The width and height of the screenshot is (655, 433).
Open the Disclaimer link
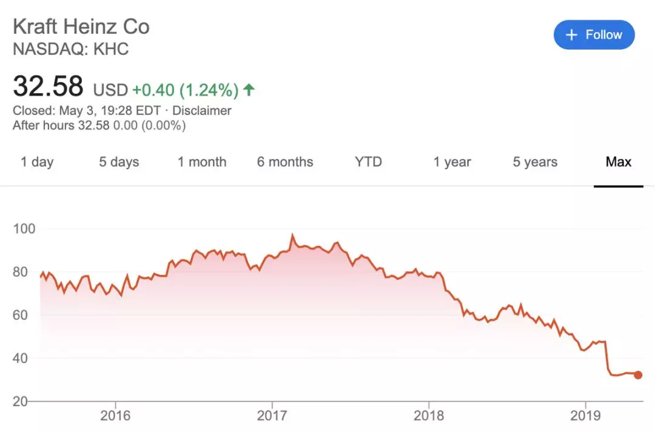pos(202,111)
